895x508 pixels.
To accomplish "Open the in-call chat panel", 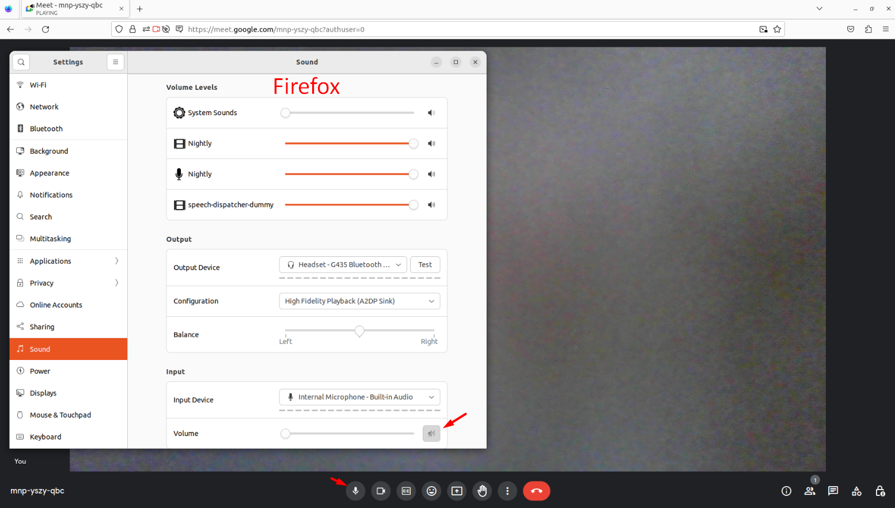I will coord(833,491).
